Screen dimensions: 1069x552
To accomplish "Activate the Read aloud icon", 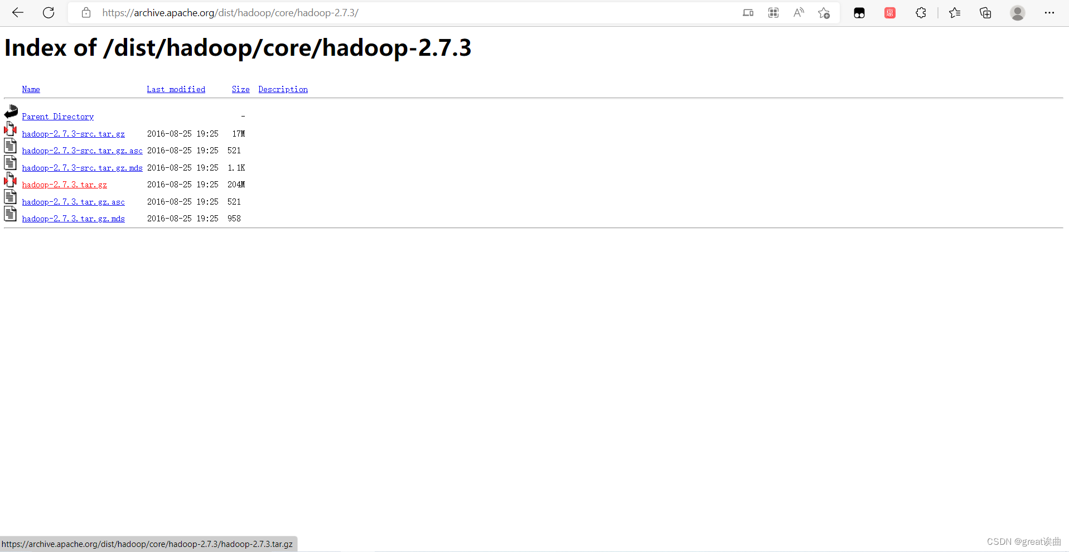I will [799, 13].
